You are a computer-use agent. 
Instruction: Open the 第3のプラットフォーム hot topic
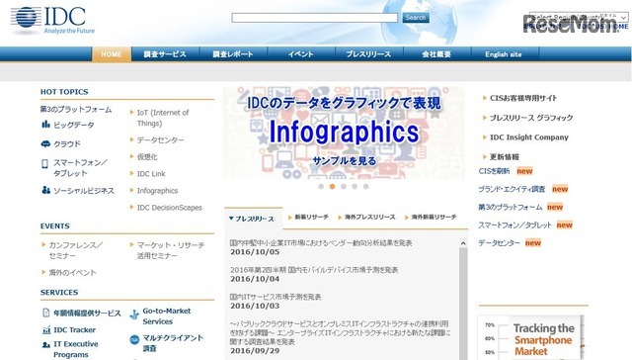click(76, 109)
